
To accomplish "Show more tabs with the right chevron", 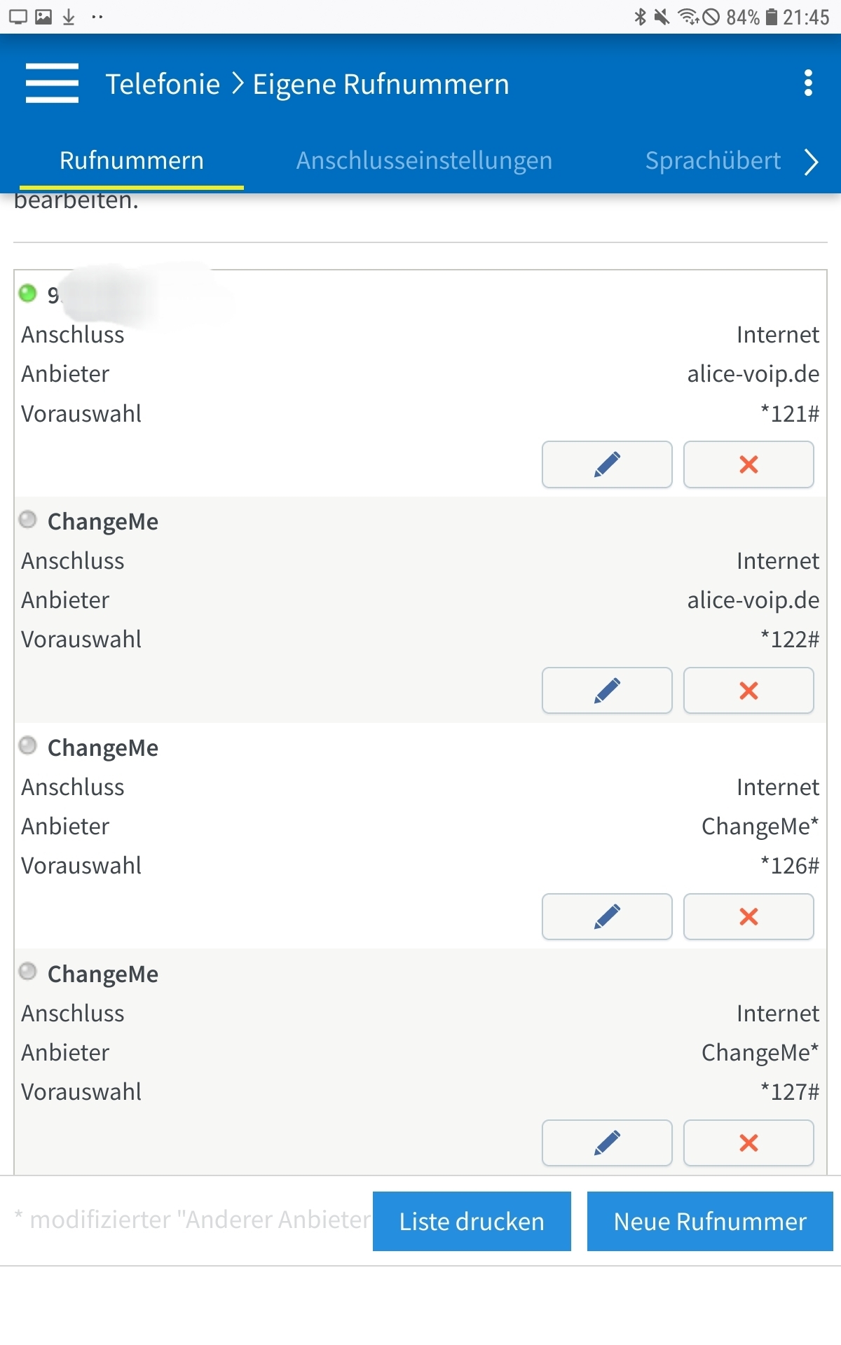I will (812, 162).
